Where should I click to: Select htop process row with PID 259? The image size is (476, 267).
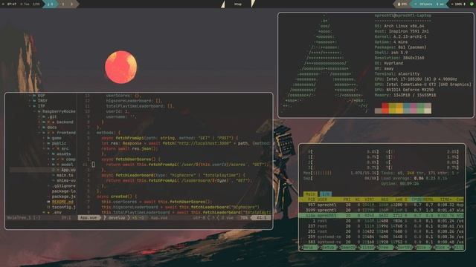click(x=382, y=237)
